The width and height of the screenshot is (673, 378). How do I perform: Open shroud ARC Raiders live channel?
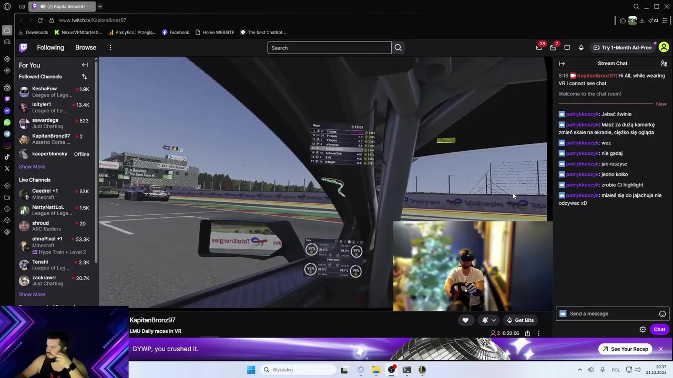(x=55, y=226)
